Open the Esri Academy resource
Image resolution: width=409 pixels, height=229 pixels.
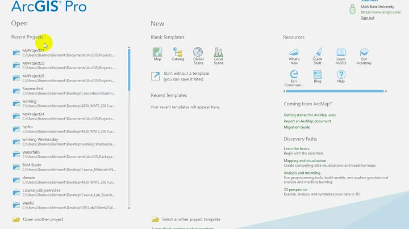(x=364, y=56)
